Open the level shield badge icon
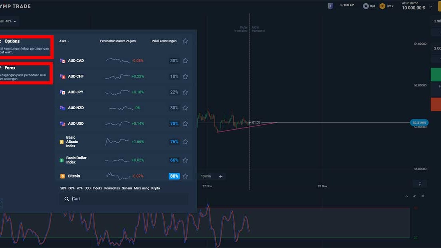The image size is (441, 248). [x=330, y=6]
